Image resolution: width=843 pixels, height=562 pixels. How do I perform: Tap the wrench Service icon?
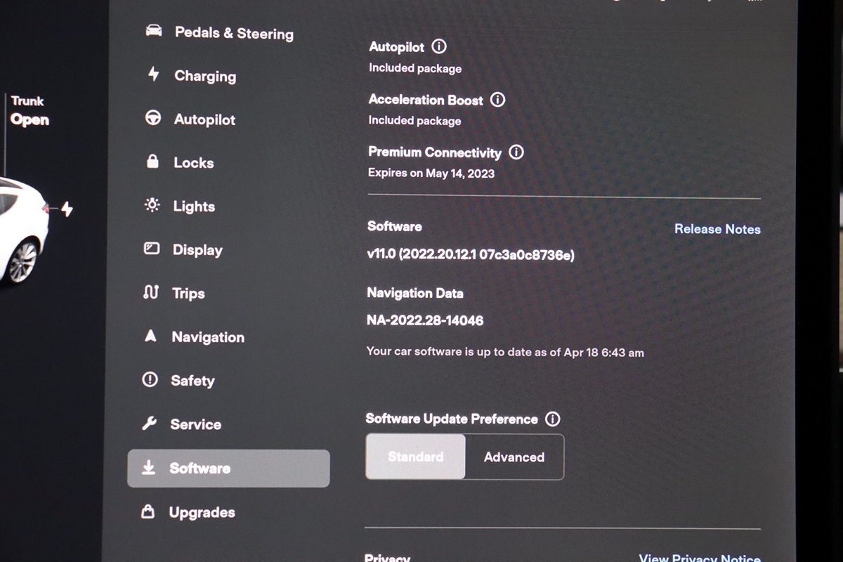click(150, 424)
